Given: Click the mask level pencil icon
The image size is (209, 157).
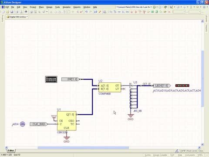Looking at the screenshot, I should (177, 151).
